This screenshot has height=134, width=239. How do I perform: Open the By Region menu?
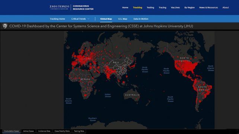[x=189, y=7]
